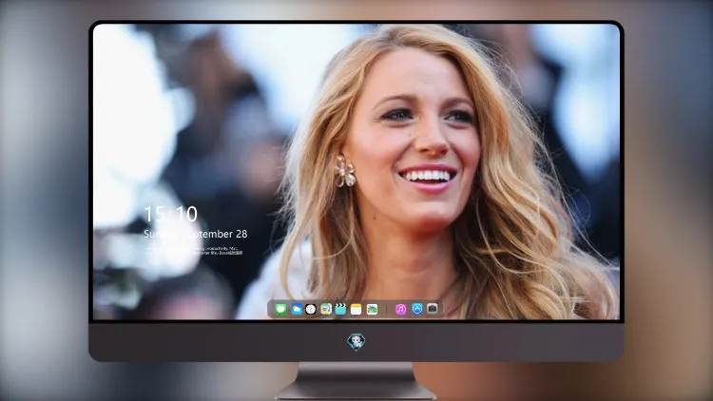Open the Weather app in the dock
This screenshot has height=401, width=713.
(x=297, y=309)
